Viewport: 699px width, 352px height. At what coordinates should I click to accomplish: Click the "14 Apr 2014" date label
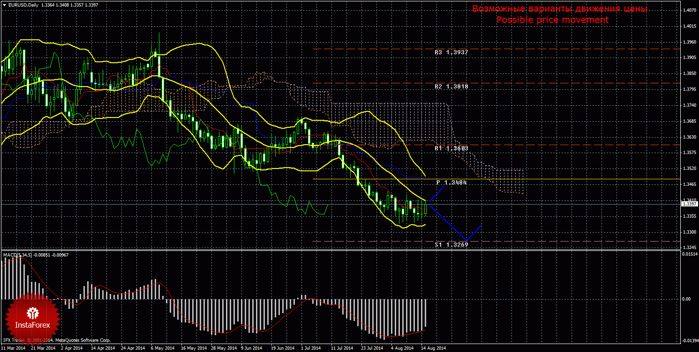click(103, 348)
